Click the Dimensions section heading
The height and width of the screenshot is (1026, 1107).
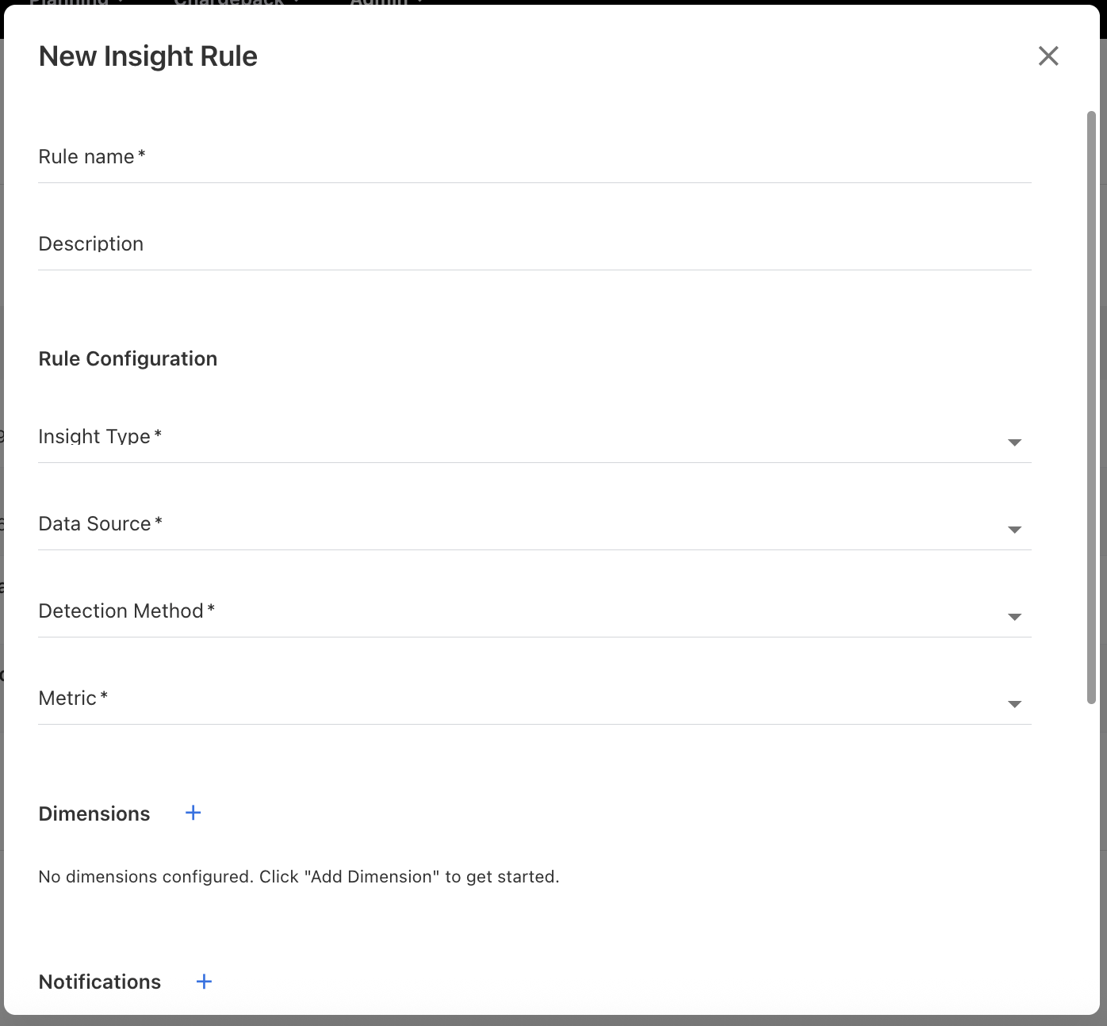click(x=94, y=814)
